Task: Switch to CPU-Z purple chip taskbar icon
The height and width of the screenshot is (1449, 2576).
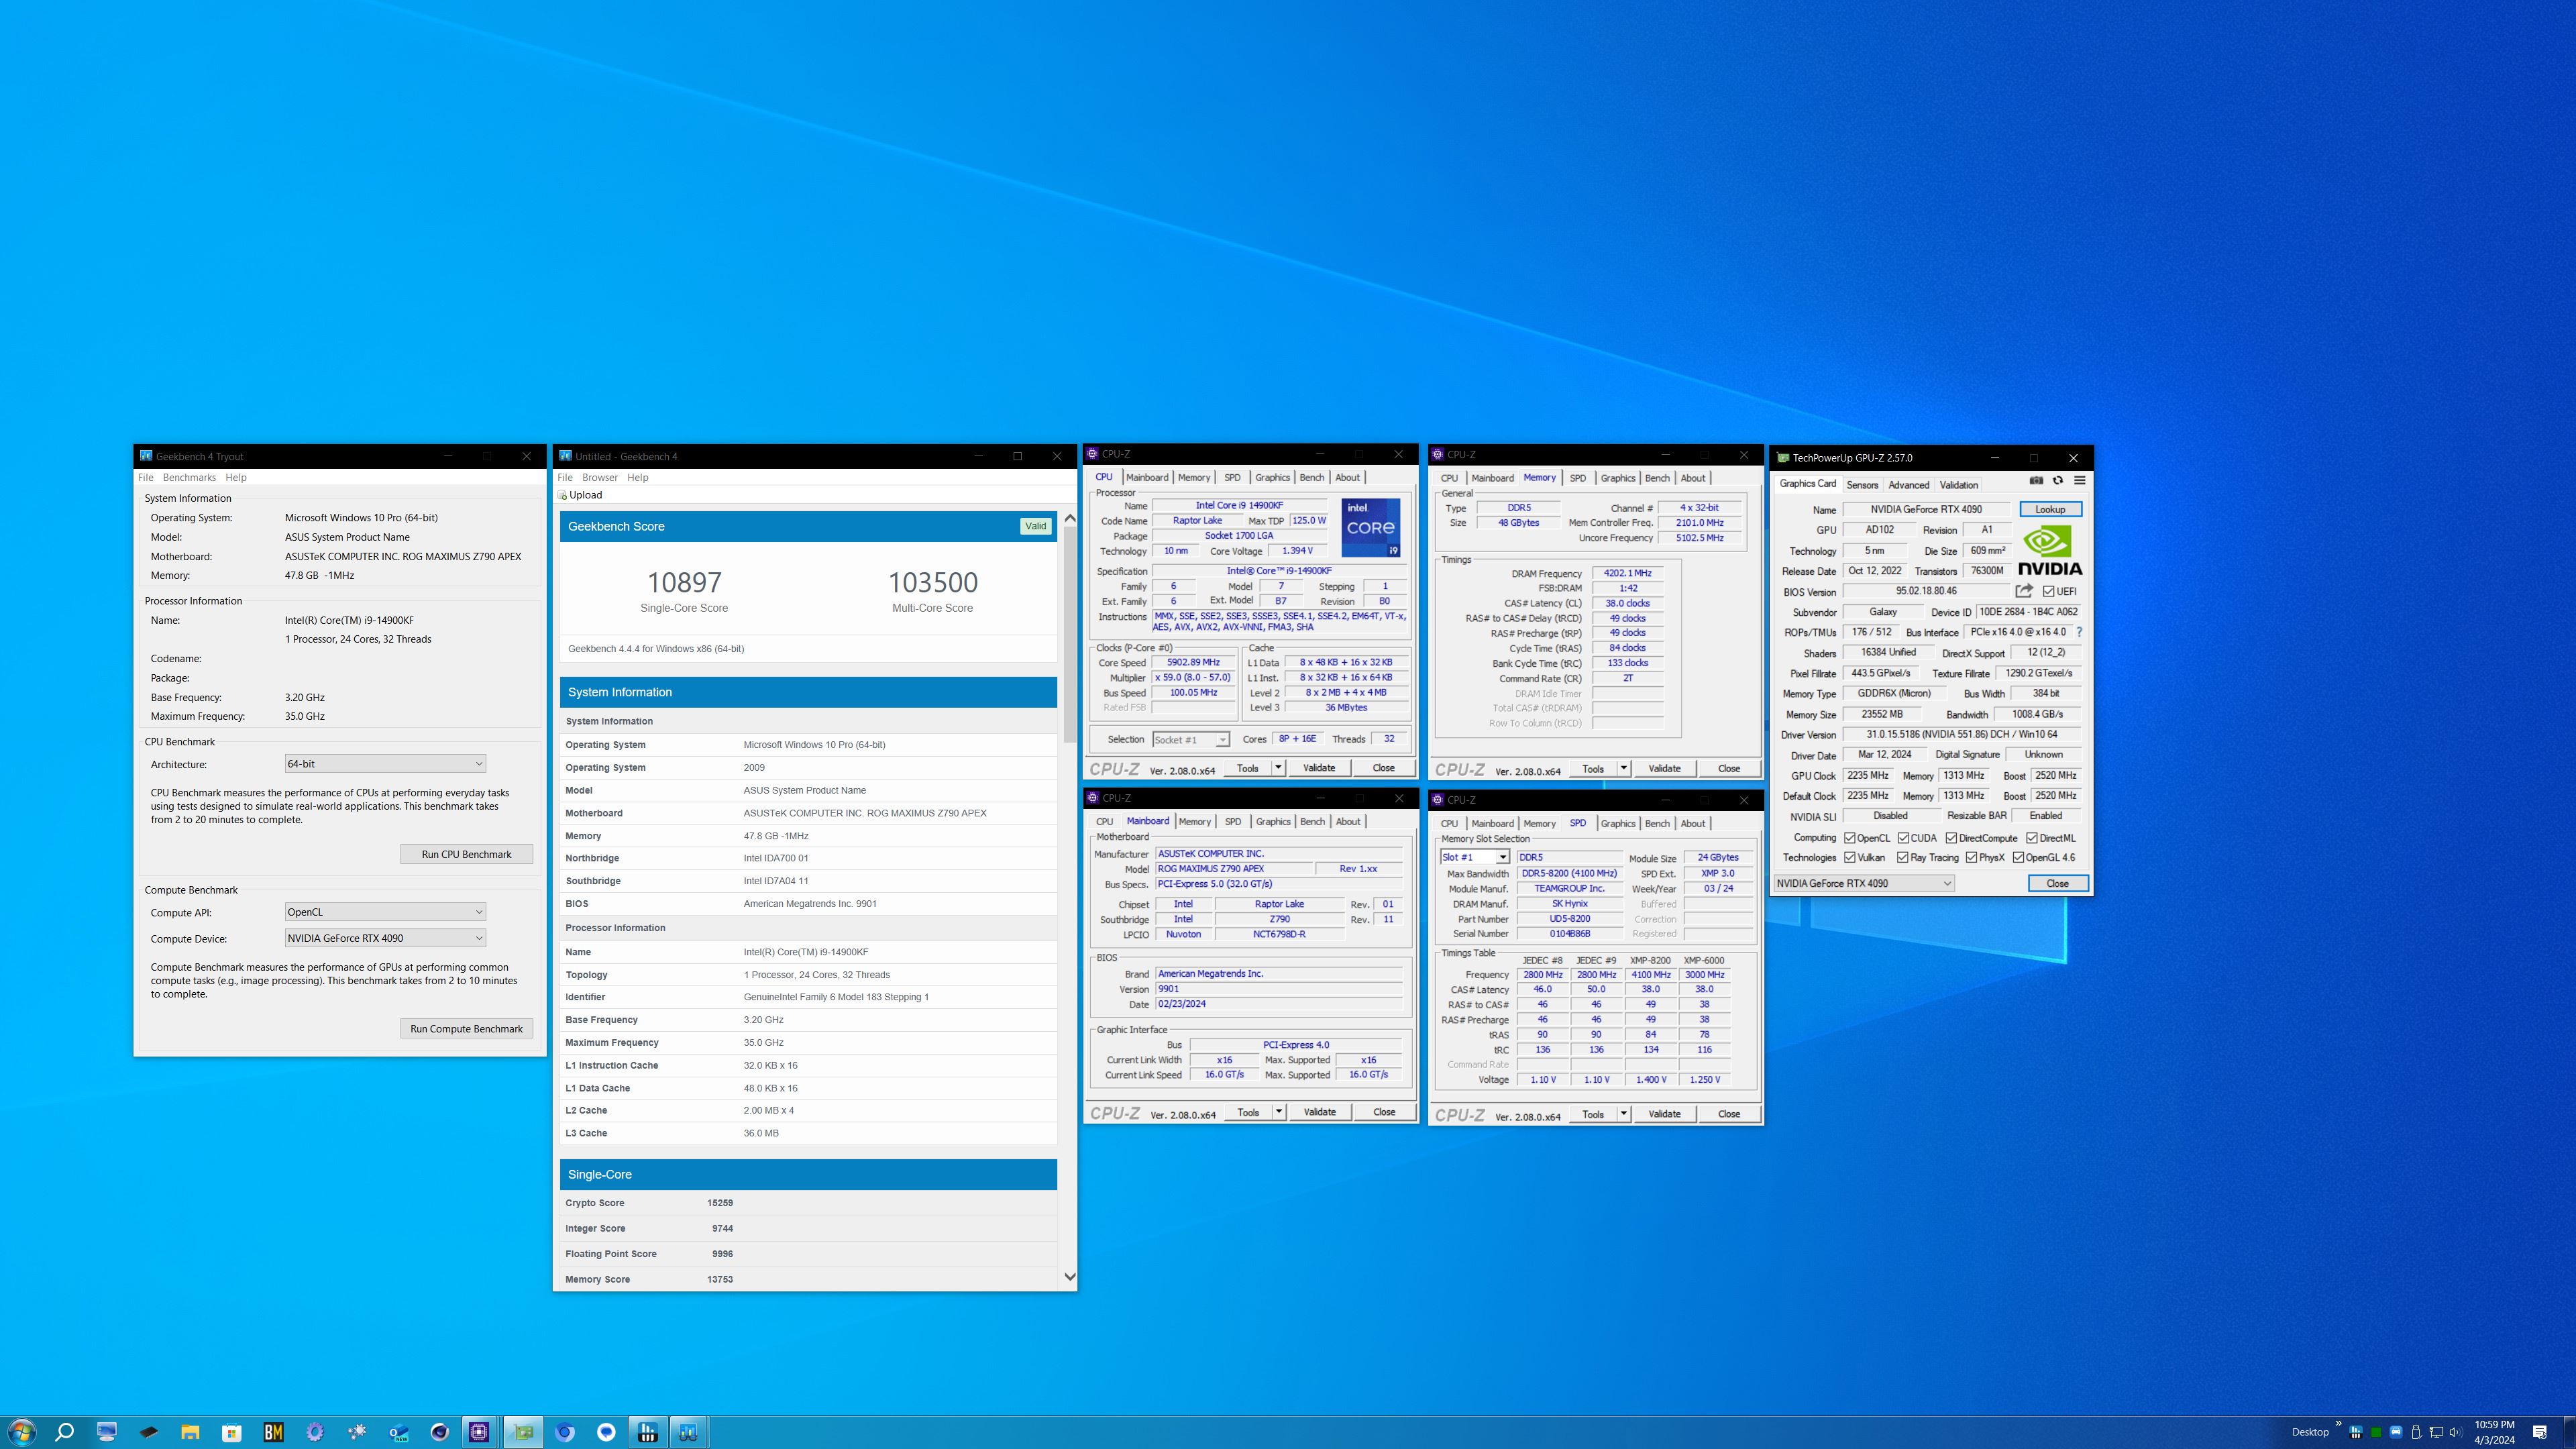Action: click(x=479, y=1432)
